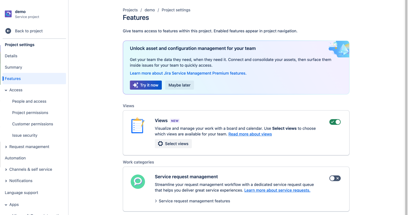
Task: Click the demo project avatar icon
Action: [8, 14]
